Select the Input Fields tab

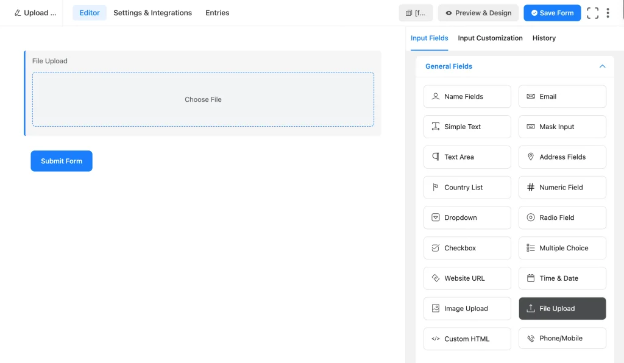[429, 38]
